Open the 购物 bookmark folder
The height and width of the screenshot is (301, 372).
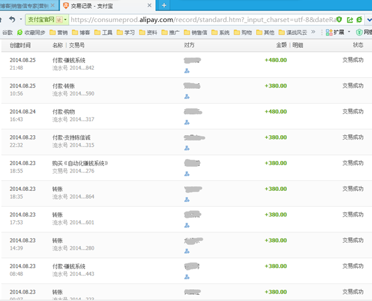click(243, 32)
